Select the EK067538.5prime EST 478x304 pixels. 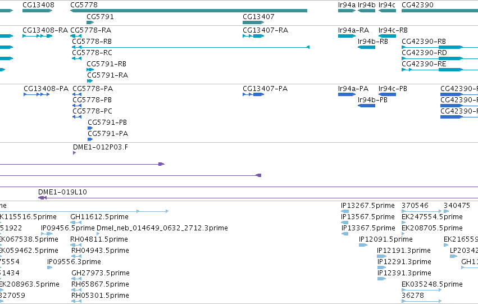tap(1, 245)
